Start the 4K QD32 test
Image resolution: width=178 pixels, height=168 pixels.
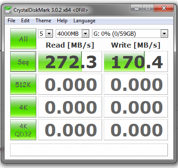23,130
